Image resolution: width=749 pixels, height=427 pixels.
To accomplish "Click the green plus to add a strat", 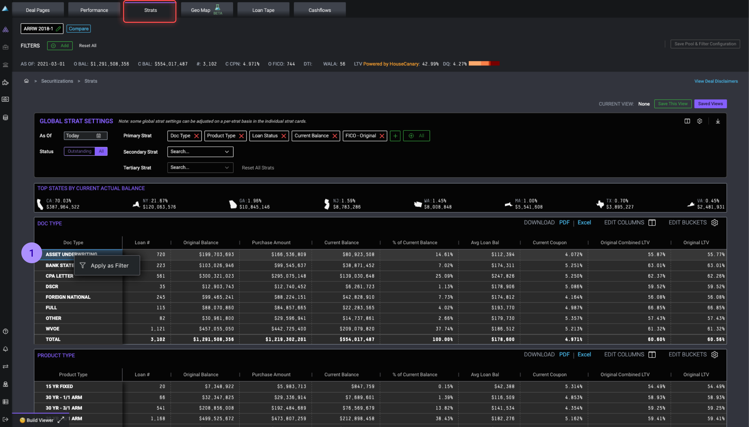I will click(395, 136).
